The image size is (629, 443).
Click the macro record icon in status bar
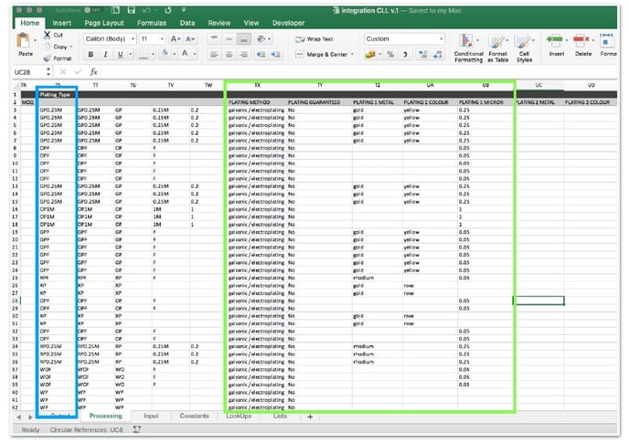(137, 429)
